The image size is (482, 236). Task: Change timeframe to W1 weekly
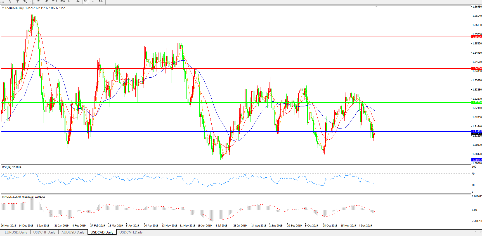94,1
